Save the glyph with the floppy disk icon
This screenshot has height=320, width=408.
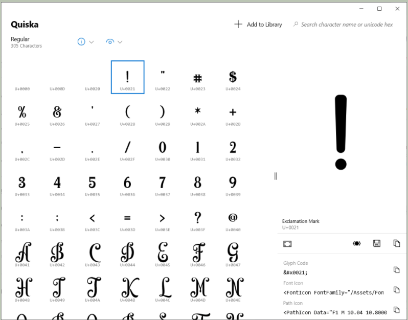(x=376, y=243)
